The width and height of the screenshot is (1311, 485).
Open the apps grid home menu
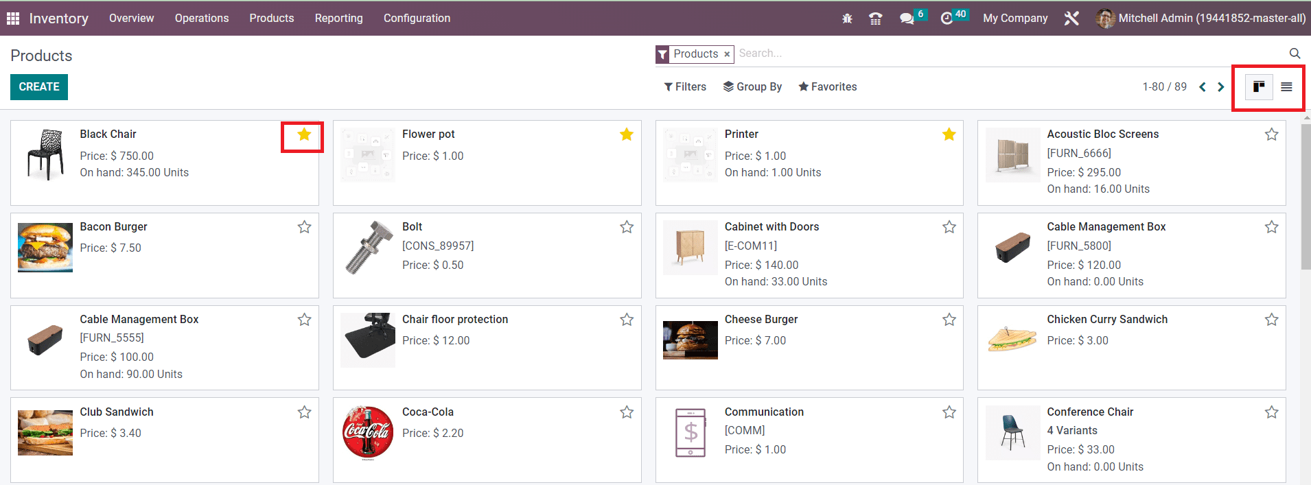pyautogui.click(x=13, y=19)
